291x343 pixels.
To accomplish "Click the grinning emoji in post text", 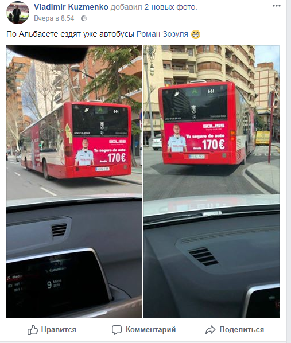I will (x=196, y=34).
